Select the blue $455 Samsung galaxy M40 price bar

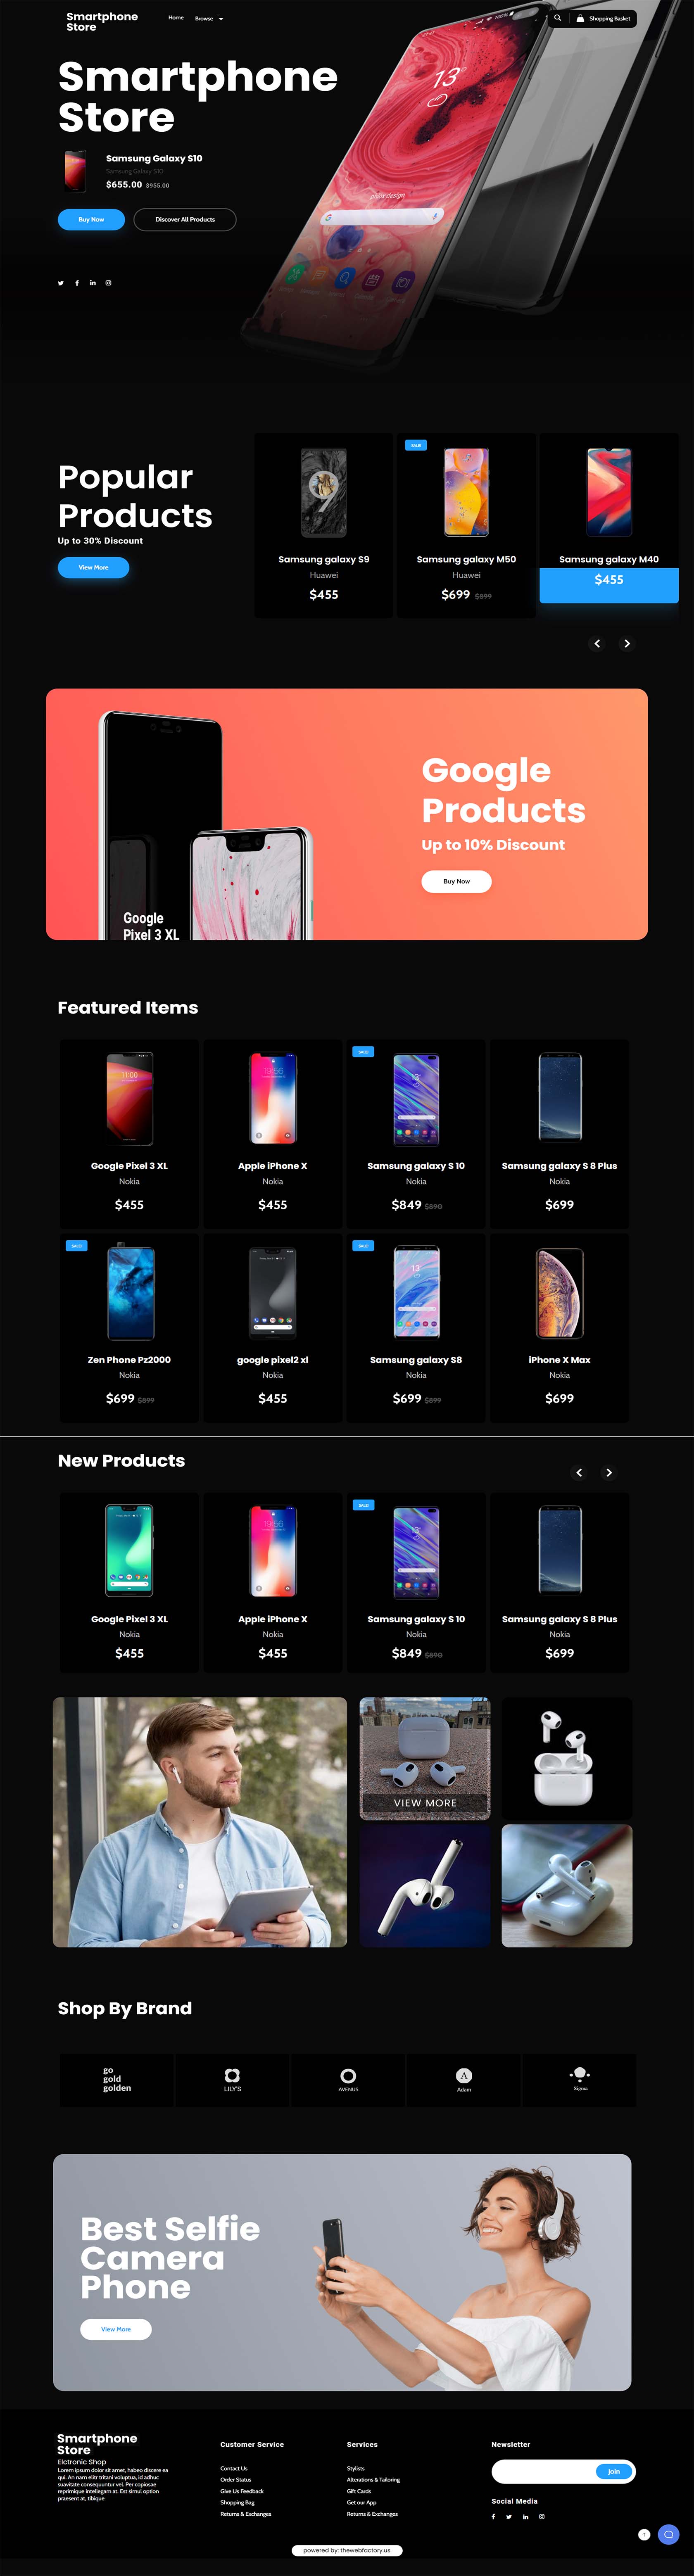pos(609,585)
